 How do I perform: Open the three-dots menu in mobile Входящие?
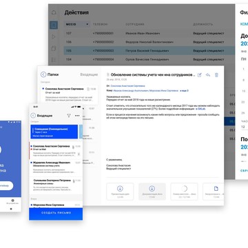[x=77, y=116]
